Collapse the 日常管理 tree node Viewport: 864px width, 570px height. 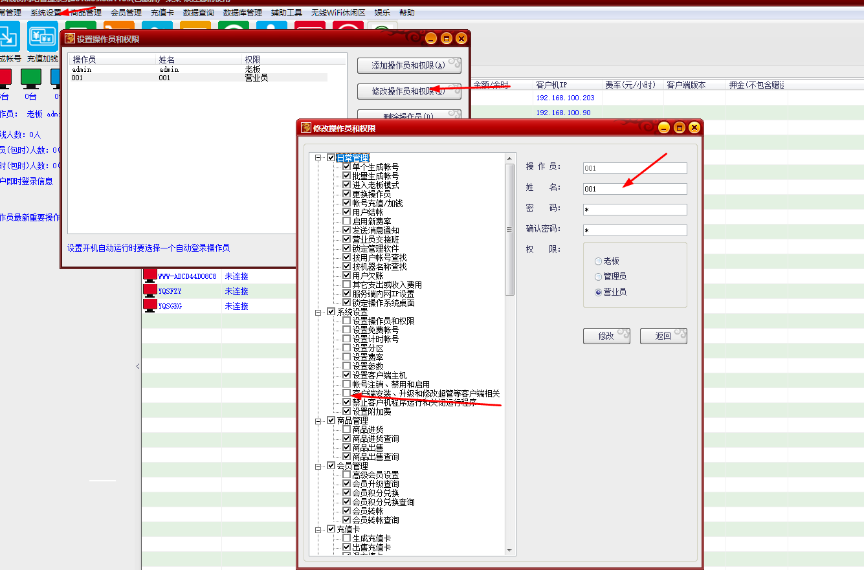[x=318, y=158]
